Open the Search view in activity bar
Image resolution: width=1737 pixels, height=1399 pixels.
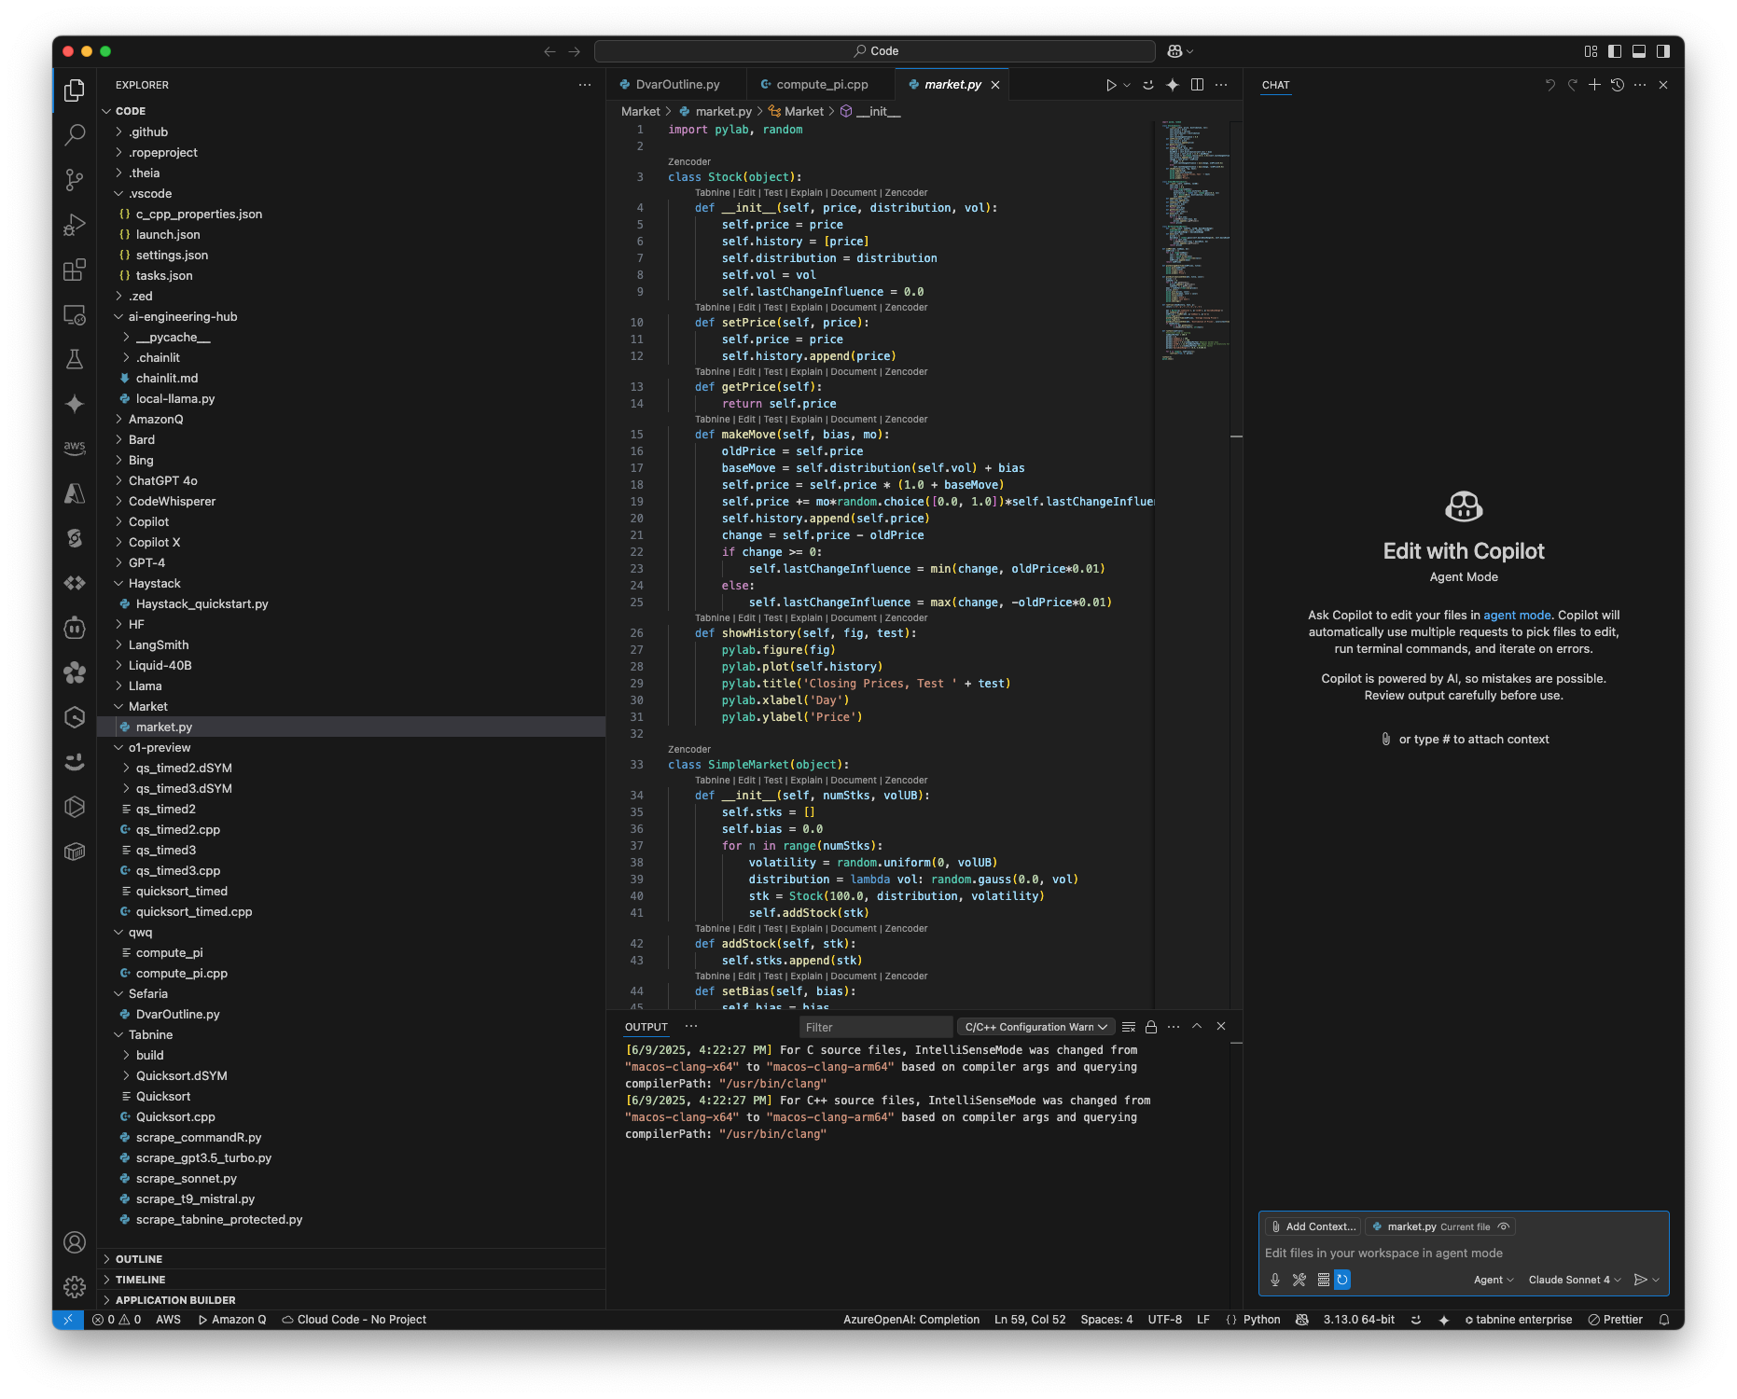(x=75, y=134)
